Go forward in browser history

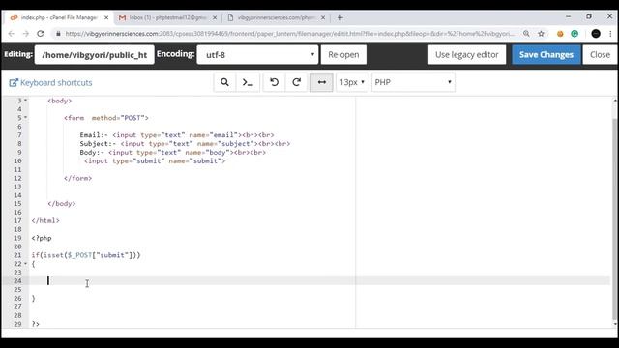pos(26,34)
